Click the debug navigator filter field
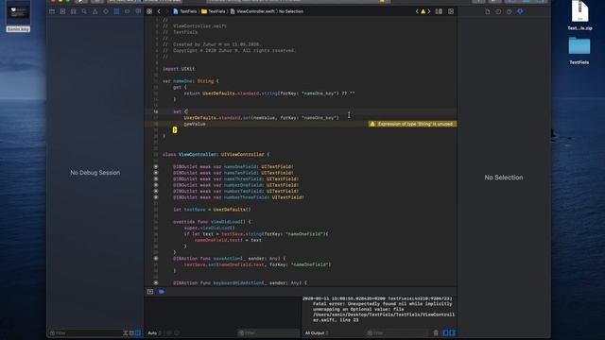Image resolution: width=605 pixels, height=340 pixels. (x=85, y=332)
